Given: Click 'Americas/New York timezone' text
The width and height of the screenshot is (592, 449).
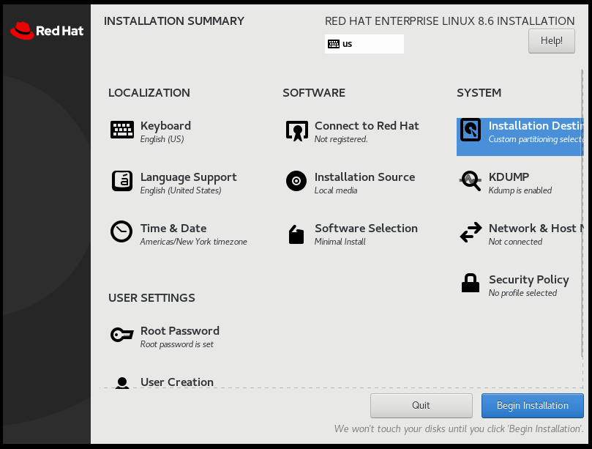Looking at the screenshot, I should [x=193, y=242].
